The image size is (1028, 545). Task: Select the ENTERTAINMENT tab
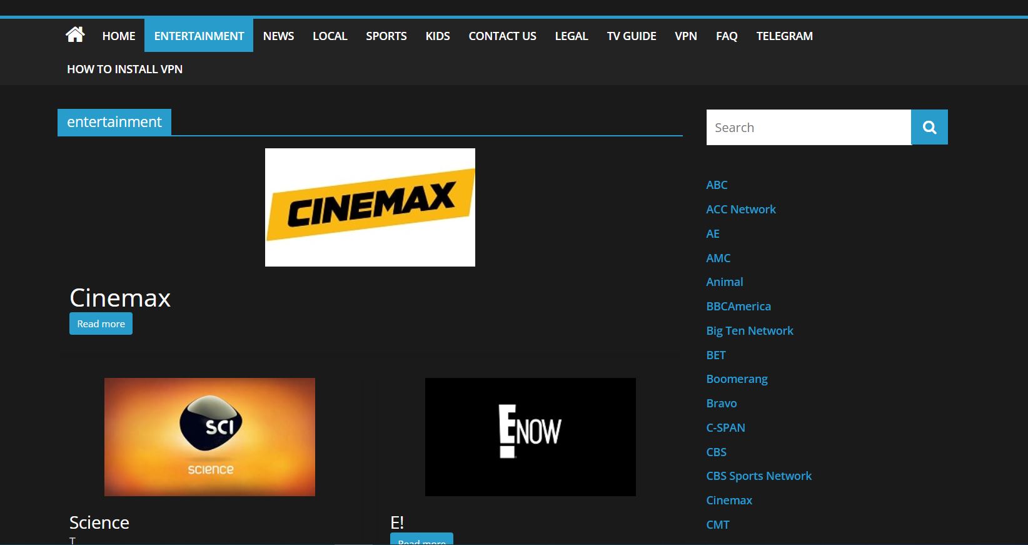point(199,36)
